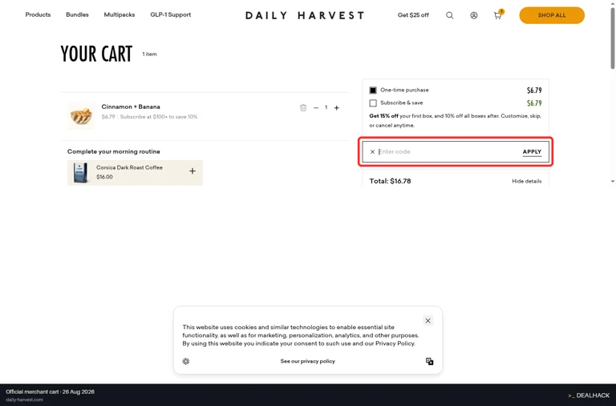
Task: Click the translate icon in cookie banner
Action: click(429, 361)
